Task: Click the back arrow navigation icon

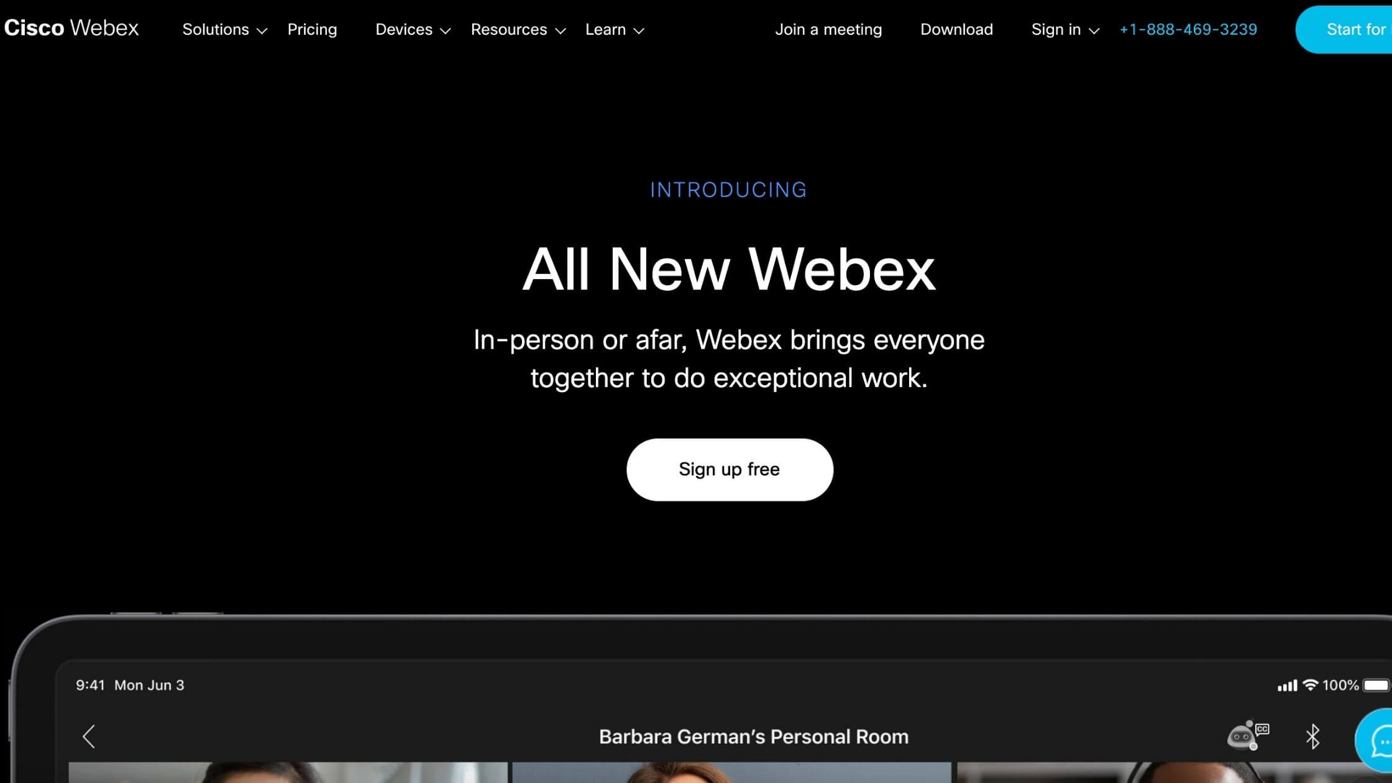Action: [88, 735]
